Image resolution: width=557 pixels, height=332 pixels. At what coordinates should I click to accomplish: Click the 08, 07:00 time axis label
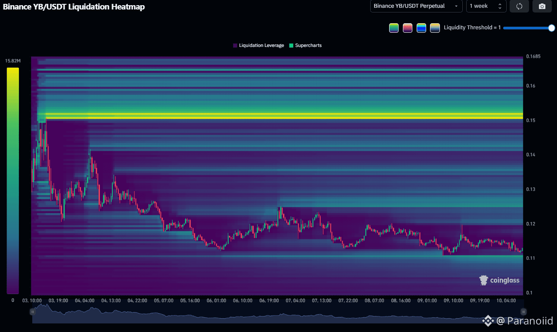375,300
